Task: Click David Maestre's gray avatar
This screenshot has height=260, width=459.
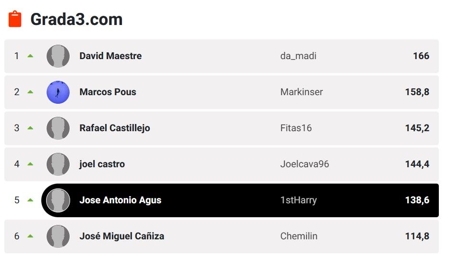Action: click(58, 56)
